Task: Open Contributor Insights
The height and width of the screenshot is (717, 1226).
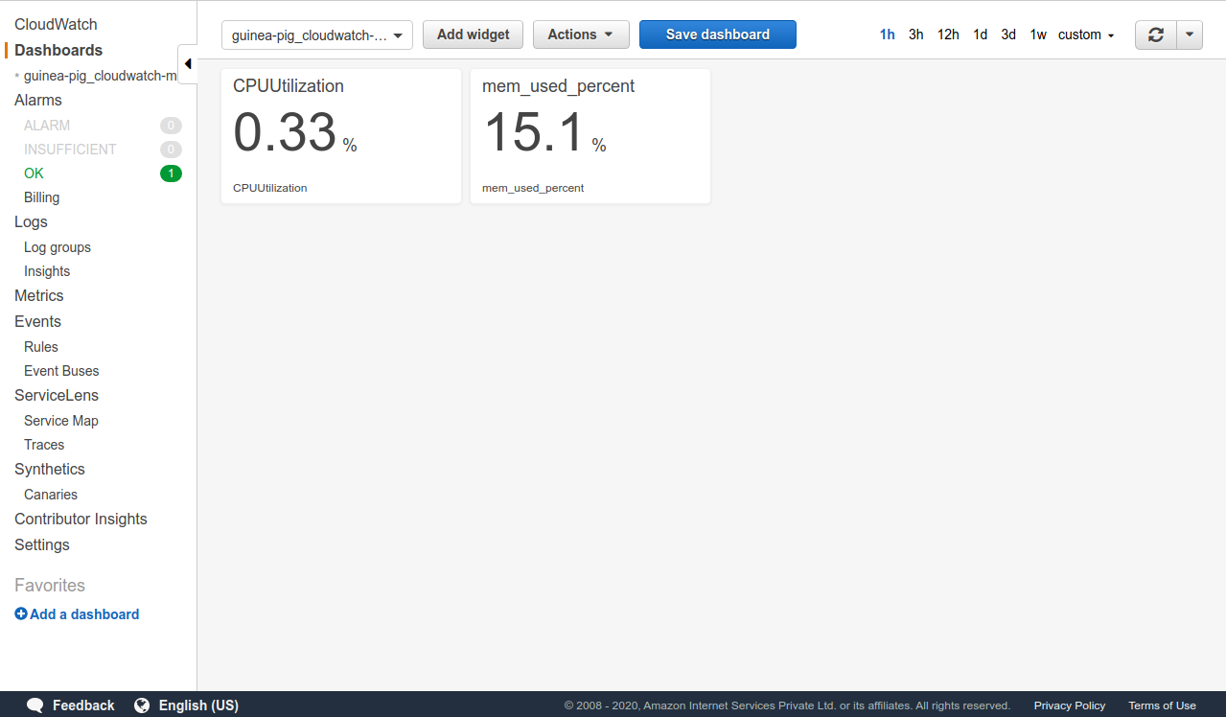Action: tap(81, 520)
